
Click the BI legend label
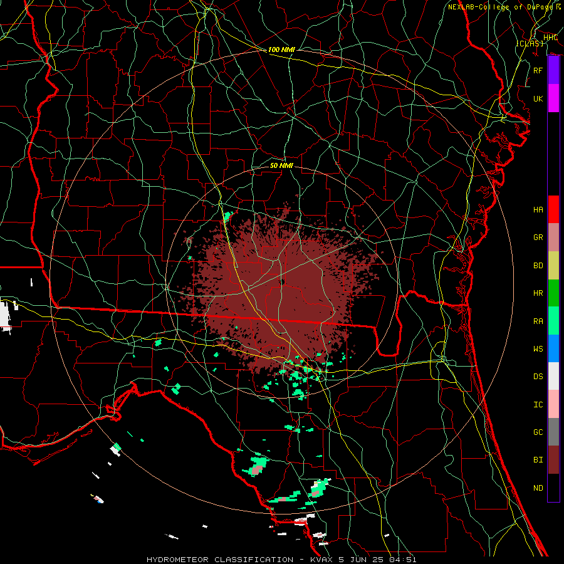[x=538, y=460]
